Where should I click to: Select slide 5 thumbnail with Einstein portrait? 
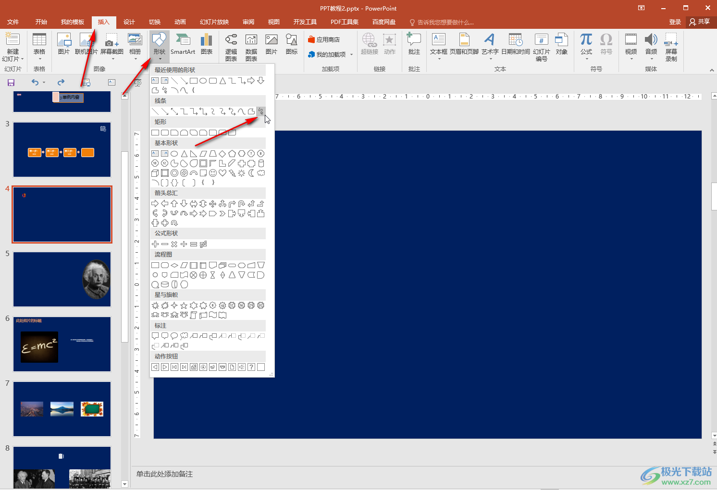(x=62, y=279)
